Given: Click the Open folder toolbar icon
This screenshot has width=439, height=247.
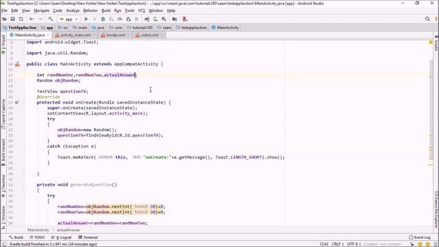Looking at the screenshot, I should coord(5,19).
